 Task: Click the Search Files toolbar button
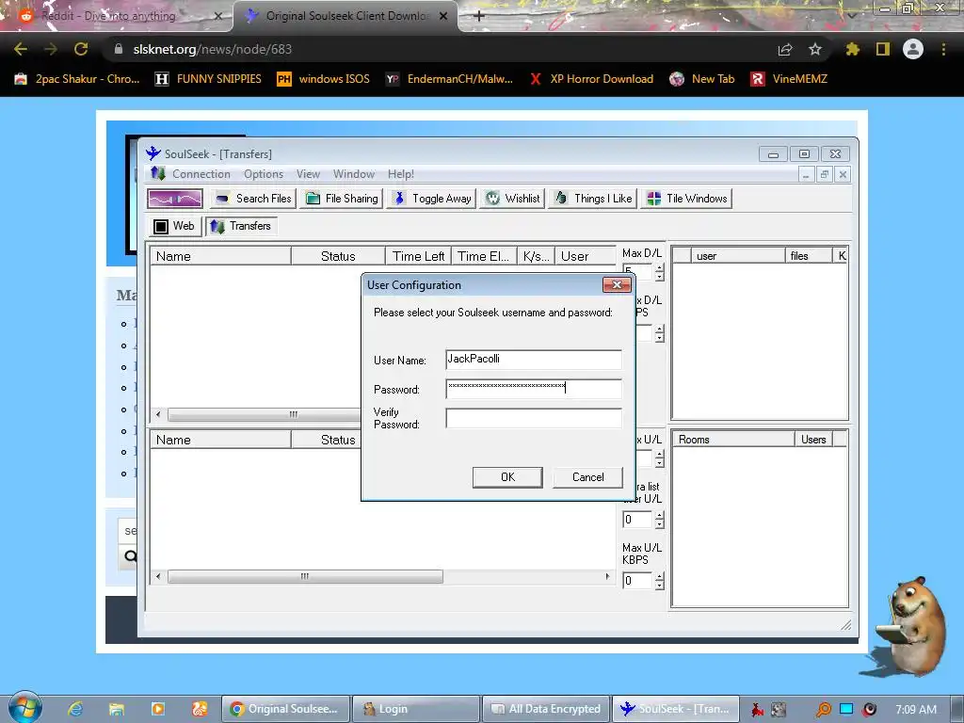coord(254,199)
